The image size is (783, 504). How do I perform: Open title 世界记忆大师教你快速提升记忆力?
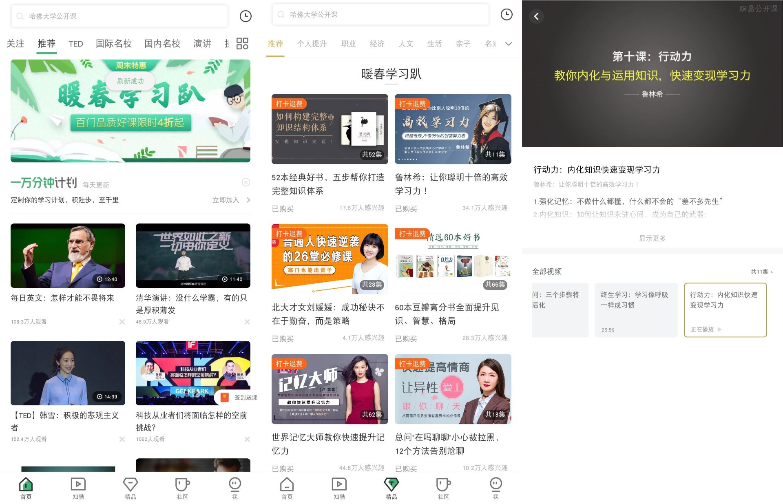(328, 444)
